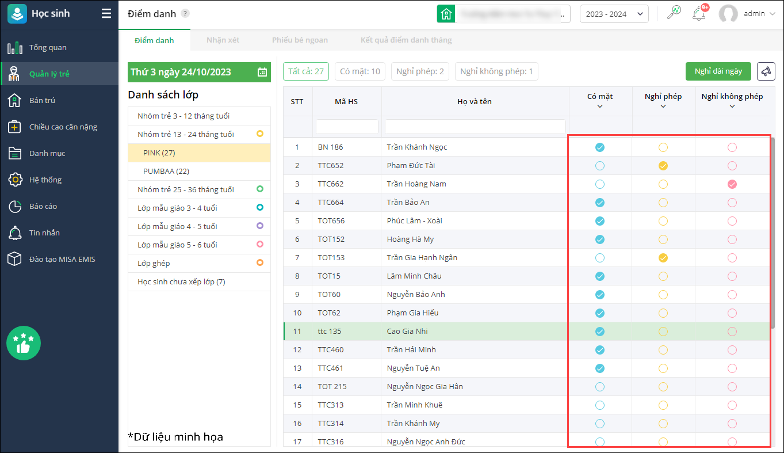
Task: Open the 2023 - 2024 school year dropdown
Action: click(614, 14)
